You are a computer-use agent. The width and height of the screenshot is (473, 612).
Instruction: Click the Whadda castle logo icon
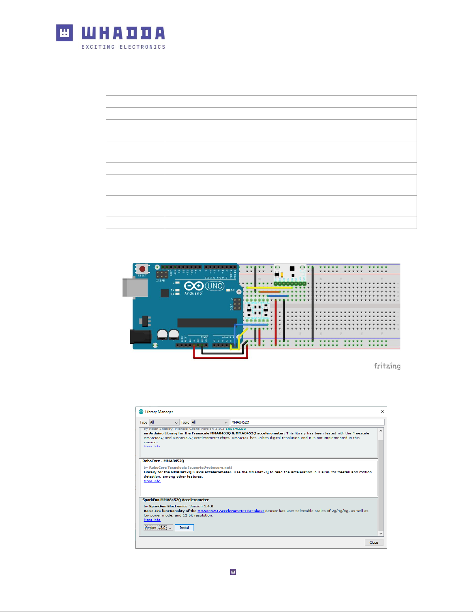tap(64, 33)
